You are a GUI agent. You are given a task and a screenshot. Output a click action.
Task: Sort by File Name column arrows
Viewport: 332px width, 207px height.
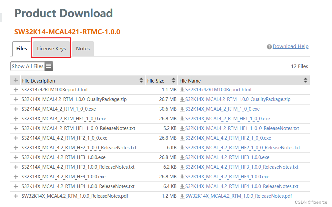click(x=305, y=80)
